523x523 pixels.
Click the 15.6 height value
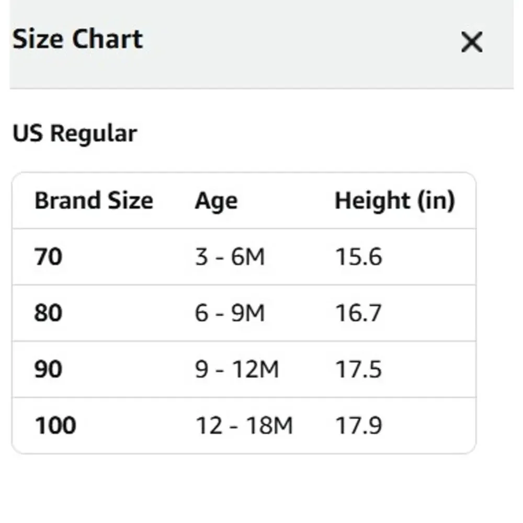[x=359, y=257]
